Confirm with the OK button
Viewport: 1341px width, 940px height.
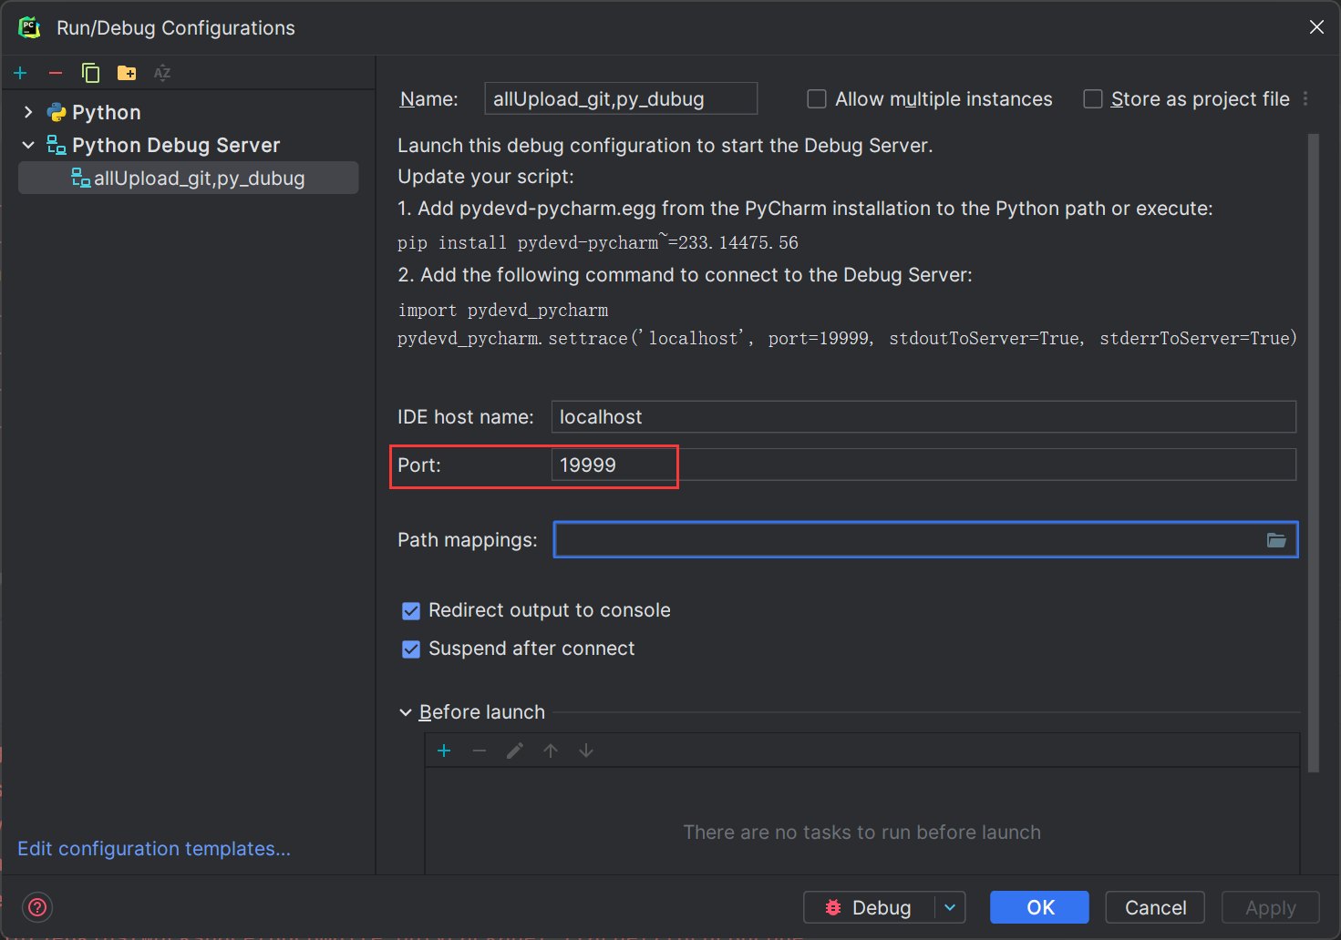coord(1039,907)
